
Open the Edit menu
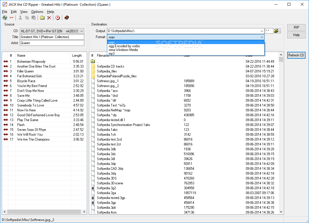point(14,12)
